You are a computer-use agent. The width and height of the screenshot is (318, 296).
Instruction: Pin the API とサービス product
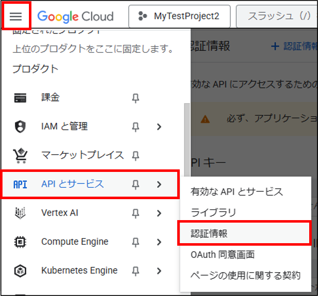(x=135, y=184)
